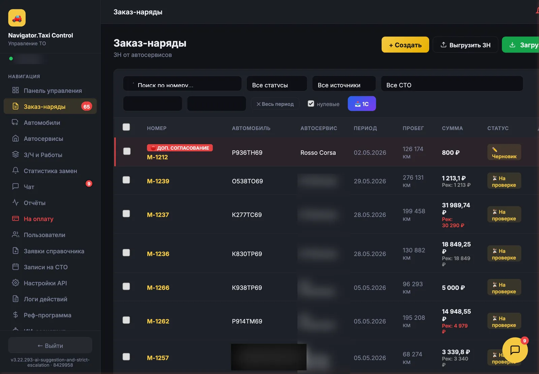
Task: Click the Заявки справочника document icon
Action: pyautogui.click(x=15, y=251)
